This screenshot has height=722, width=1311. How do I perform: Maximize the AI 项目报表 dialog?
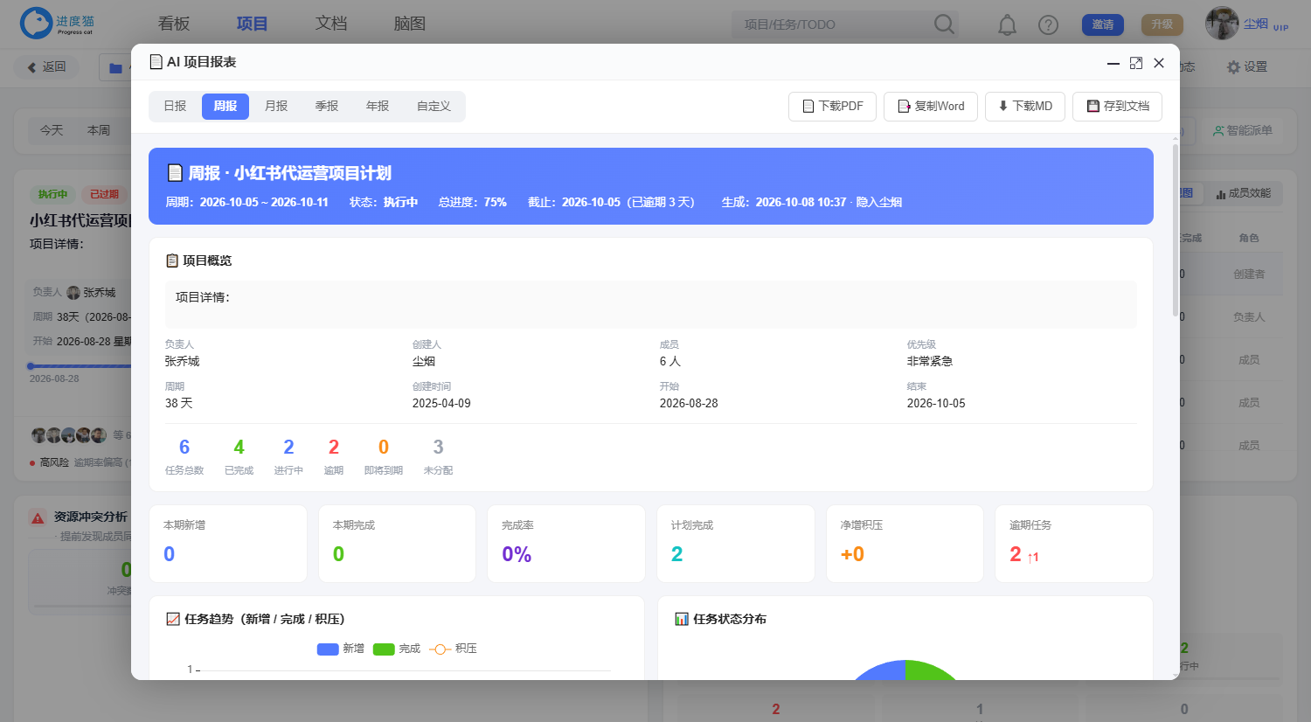1136,63
